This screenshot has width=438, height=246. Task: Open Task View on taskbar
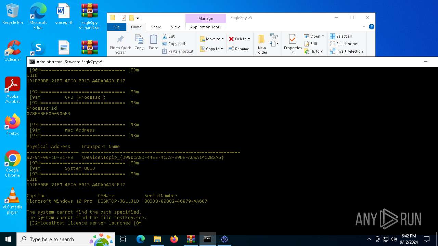123,239
